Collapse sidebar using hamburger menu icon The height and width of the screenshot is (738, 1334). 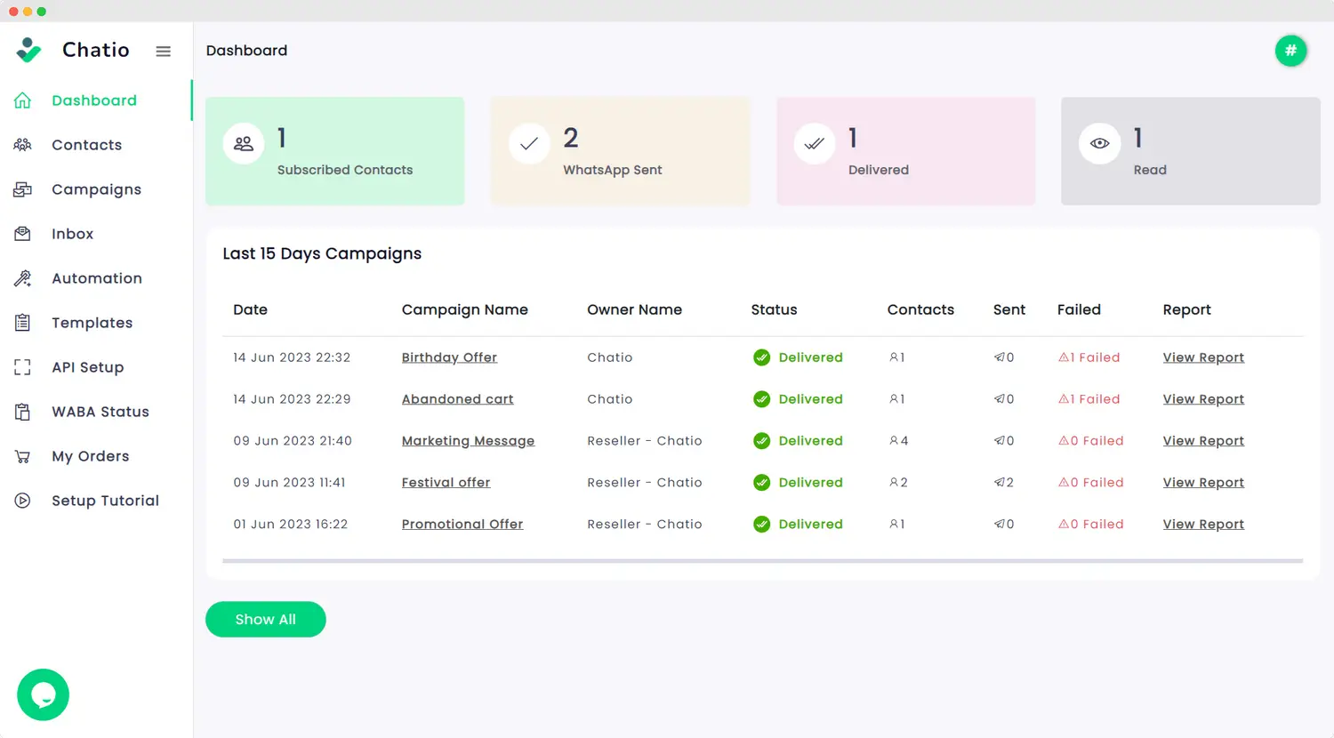pos(163,52)
